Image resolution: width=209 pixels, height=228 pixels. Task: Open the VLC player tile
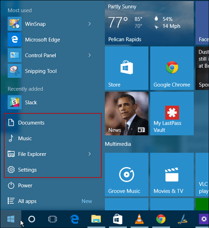point(202,174)
